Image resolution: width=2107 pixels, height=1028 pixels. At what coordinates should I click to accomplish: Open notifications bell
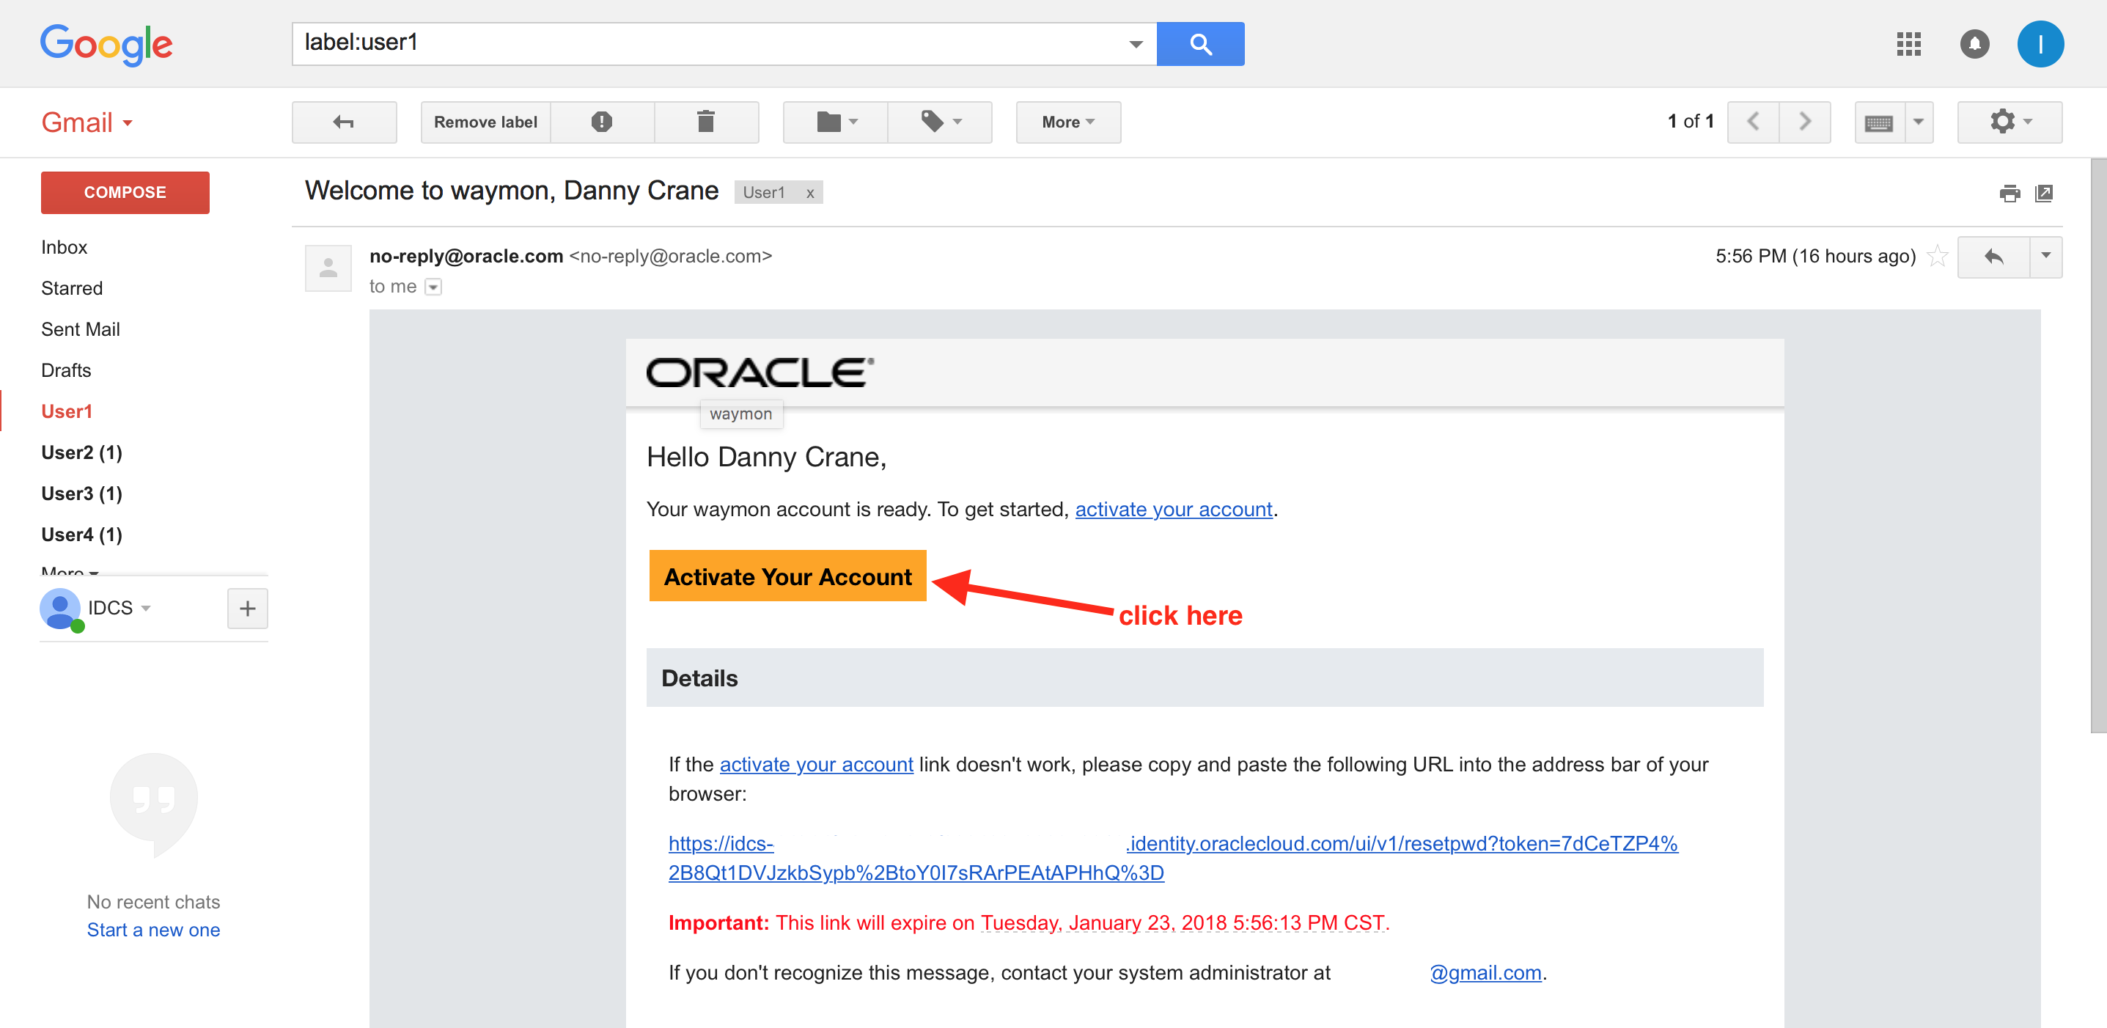pos(1974,44)
